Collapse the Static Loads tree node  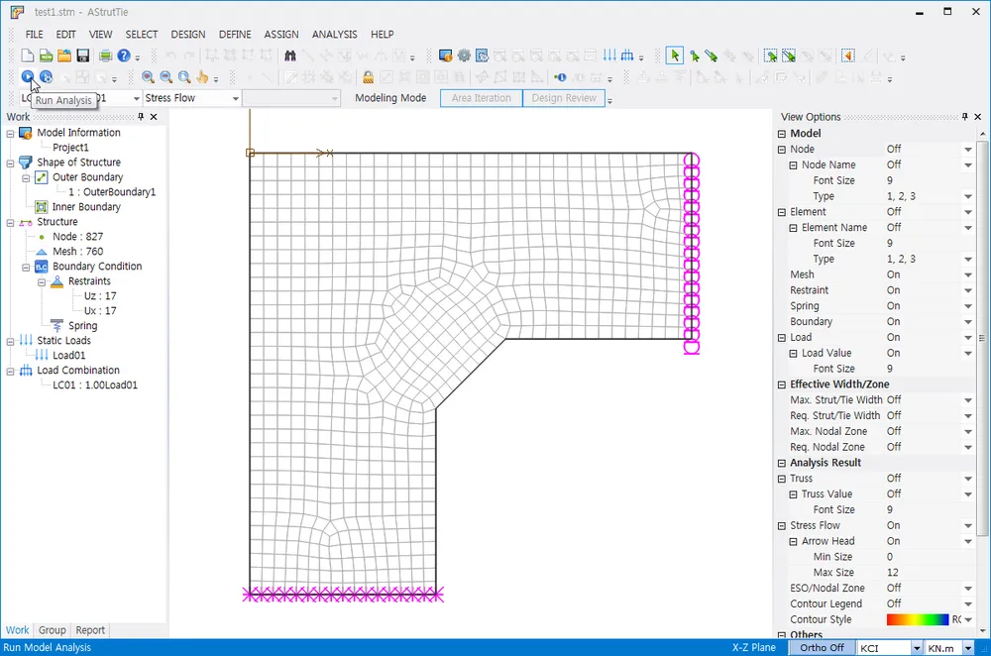point(10,341)
